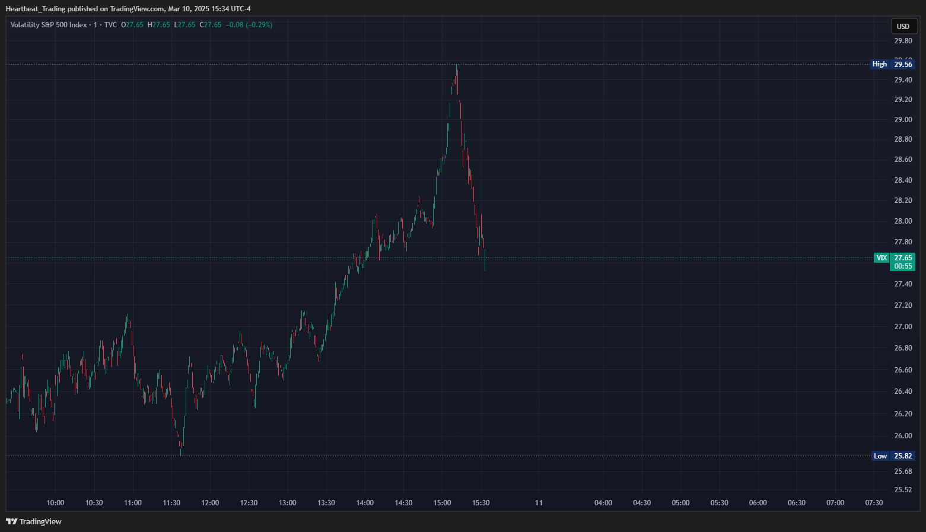Image resolution: width=926 pixels, height=532 pixels.
Task: Click the 15:00 time axis label
Action: tap(442, 503)
